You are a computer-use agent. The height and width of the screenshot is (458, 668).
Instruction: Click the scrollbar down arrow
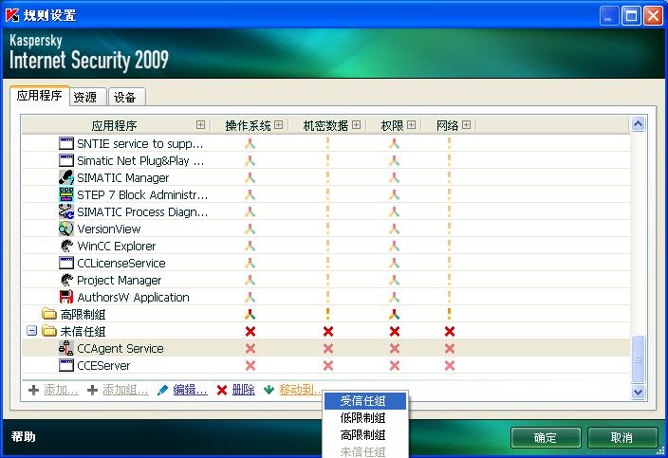[638, 392]
